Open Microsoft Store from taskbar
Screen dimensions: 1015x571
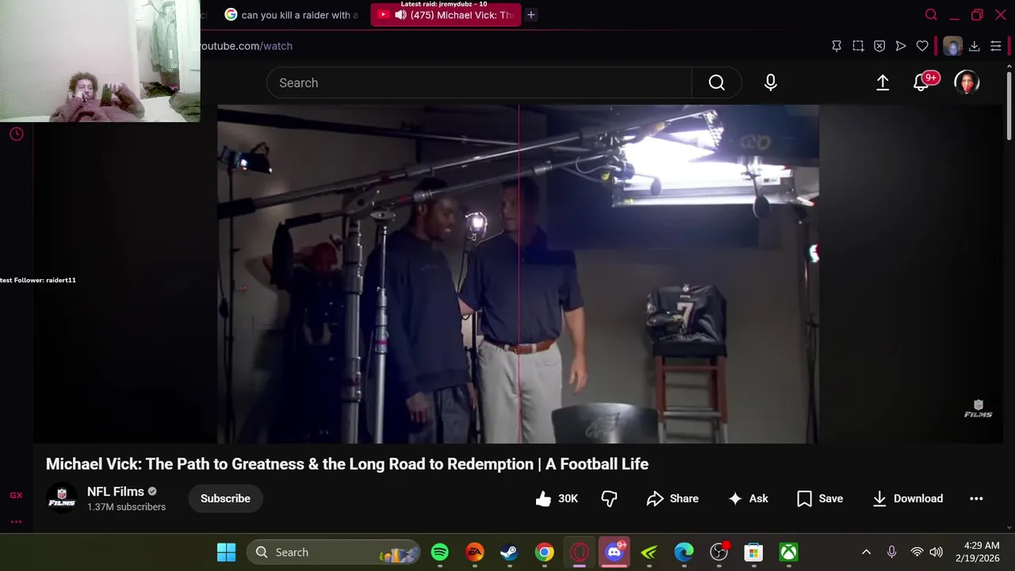point(754,552)
